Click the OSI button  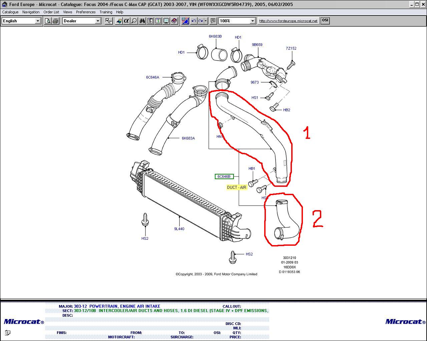[x=325, y=20]
